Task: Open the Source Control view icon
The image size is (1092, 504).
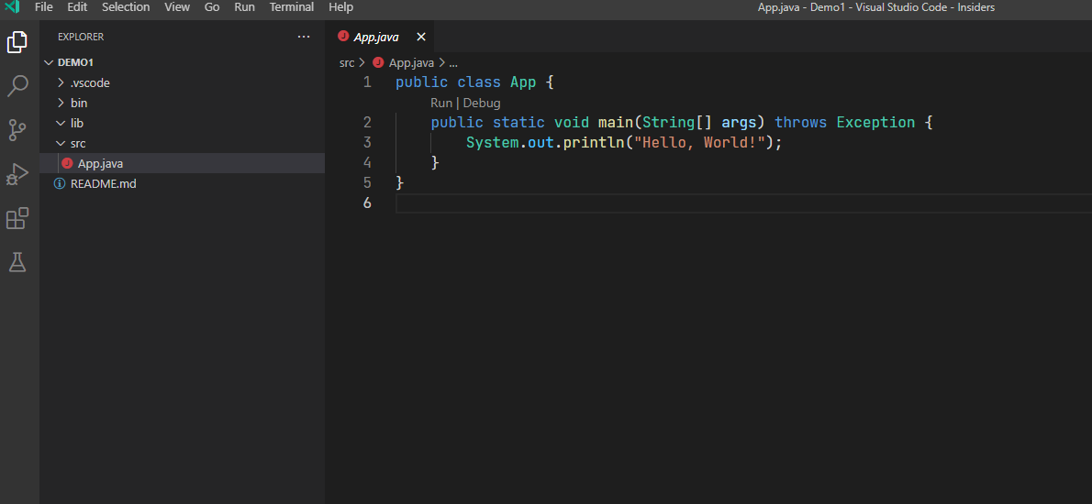Action: click(x=17, y=130)
